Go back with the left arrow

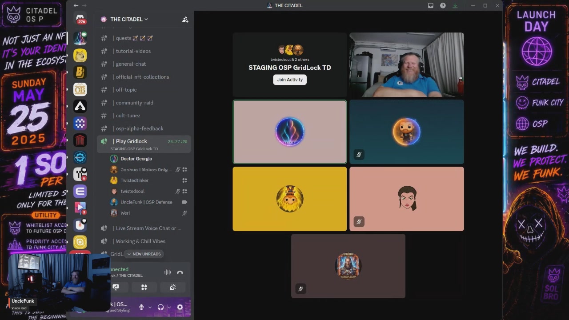click(76, 5)
